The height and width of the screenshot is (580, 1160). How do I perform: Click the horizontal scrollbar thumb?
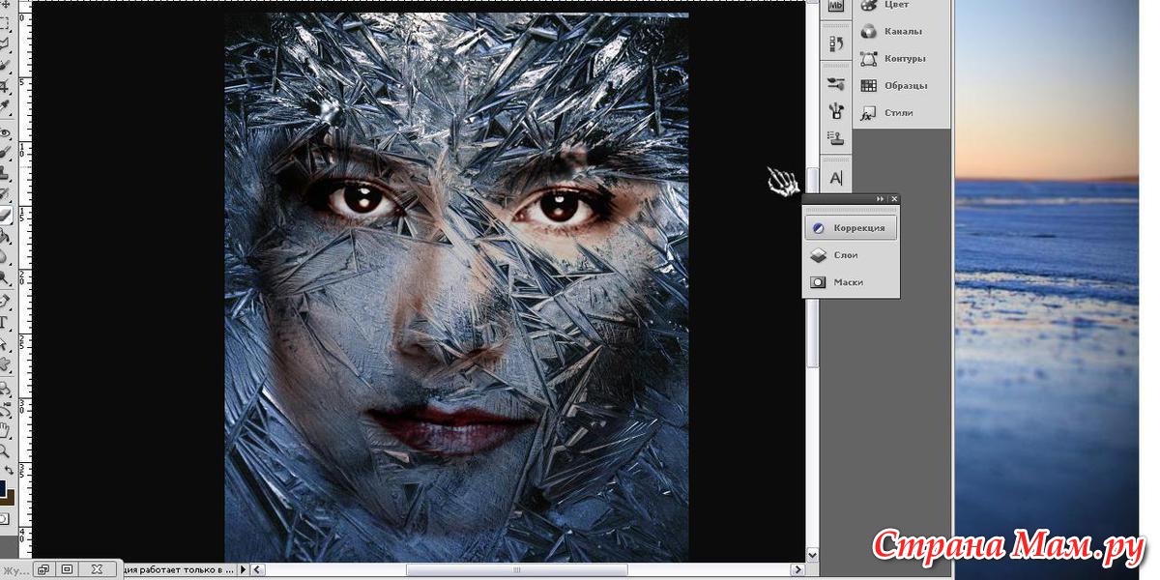tap(516, 569)
